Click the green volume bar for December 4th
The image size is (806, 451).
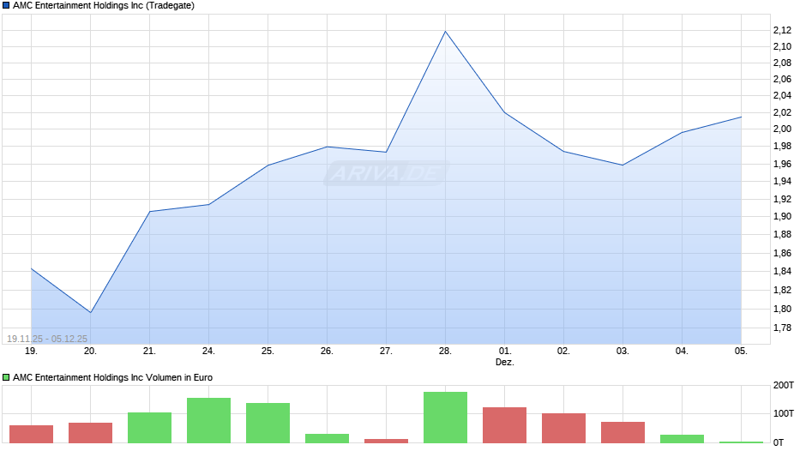(683, 439)
